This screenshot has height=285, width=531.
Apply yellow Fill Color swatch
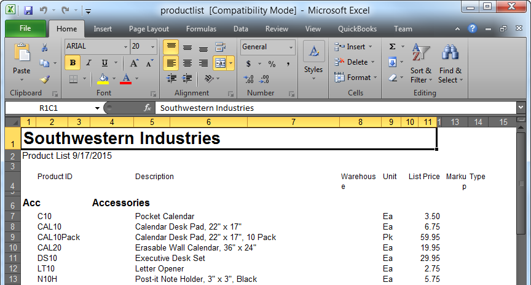(103, 79)
